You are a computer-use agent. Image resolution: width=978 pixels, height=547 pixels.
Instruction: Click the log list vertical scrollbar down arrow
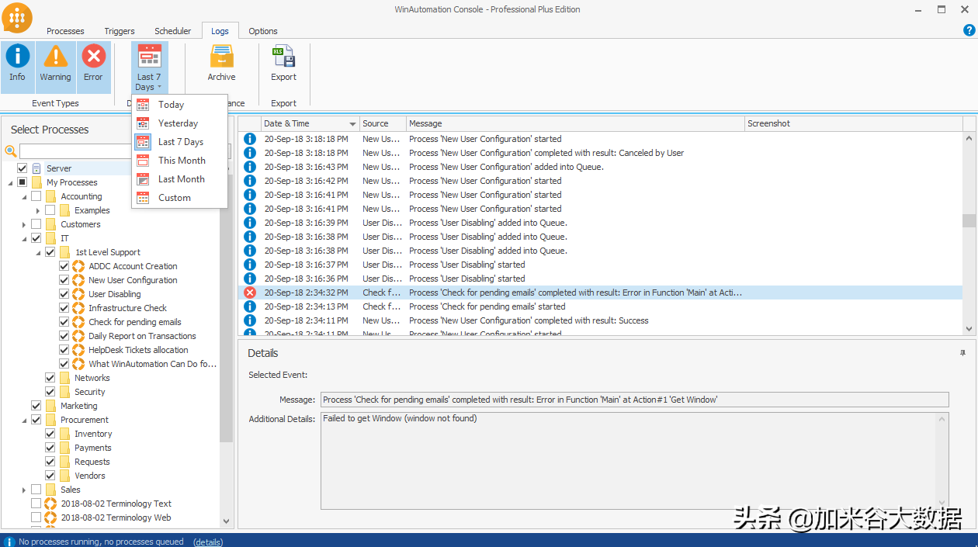[x=969, y=329]
